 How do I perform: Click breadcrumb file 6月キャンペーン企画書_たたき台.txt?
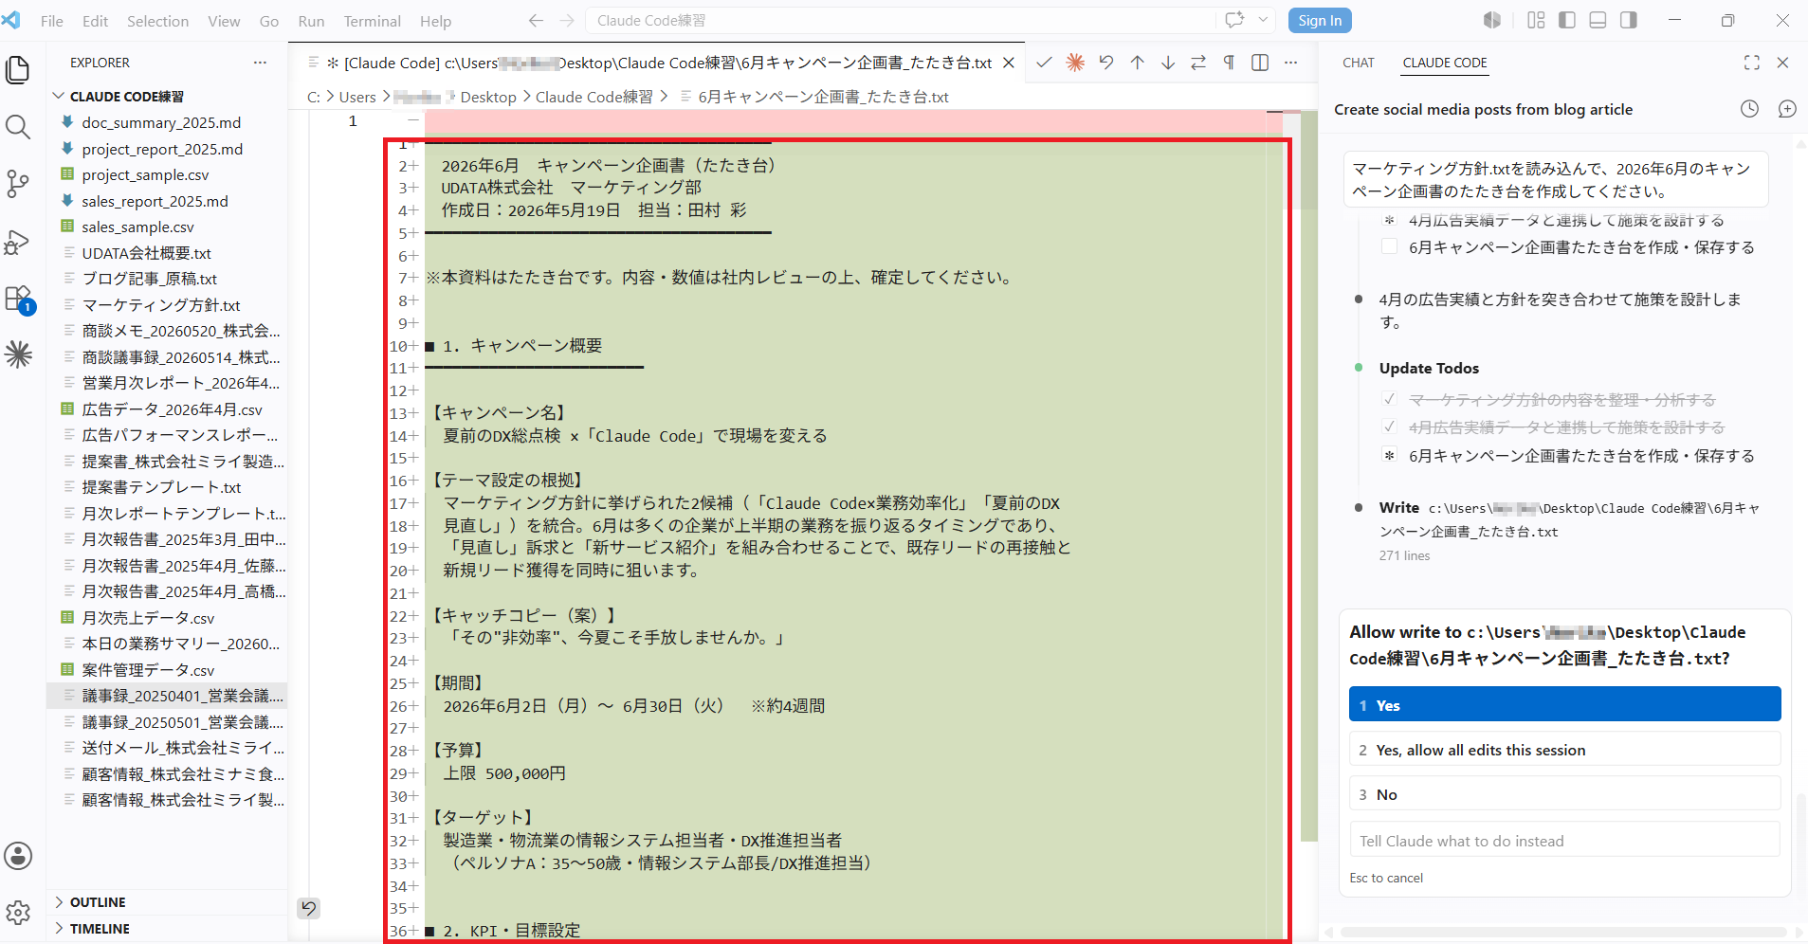[823, 97]
